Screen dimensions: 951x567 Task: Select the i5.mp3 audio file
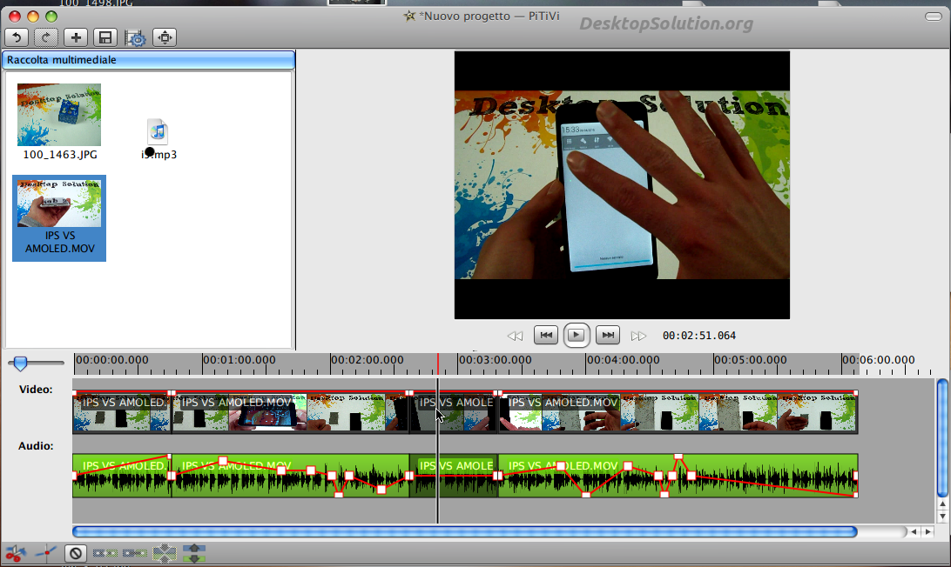coord(158,139)
